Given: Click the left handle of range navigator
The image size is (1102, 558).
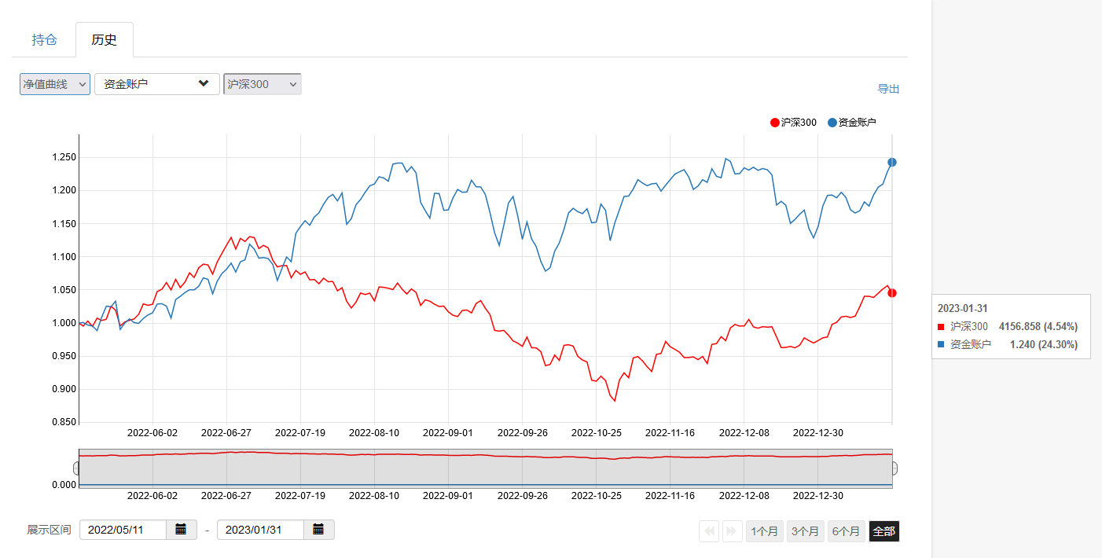Looking at the screenshot, I should point(77,468).
